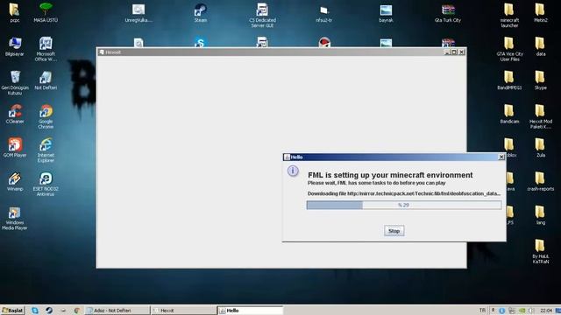Click Skype quick launch icon in taskbar
This screenshot has width=561, height=315.
35,311
